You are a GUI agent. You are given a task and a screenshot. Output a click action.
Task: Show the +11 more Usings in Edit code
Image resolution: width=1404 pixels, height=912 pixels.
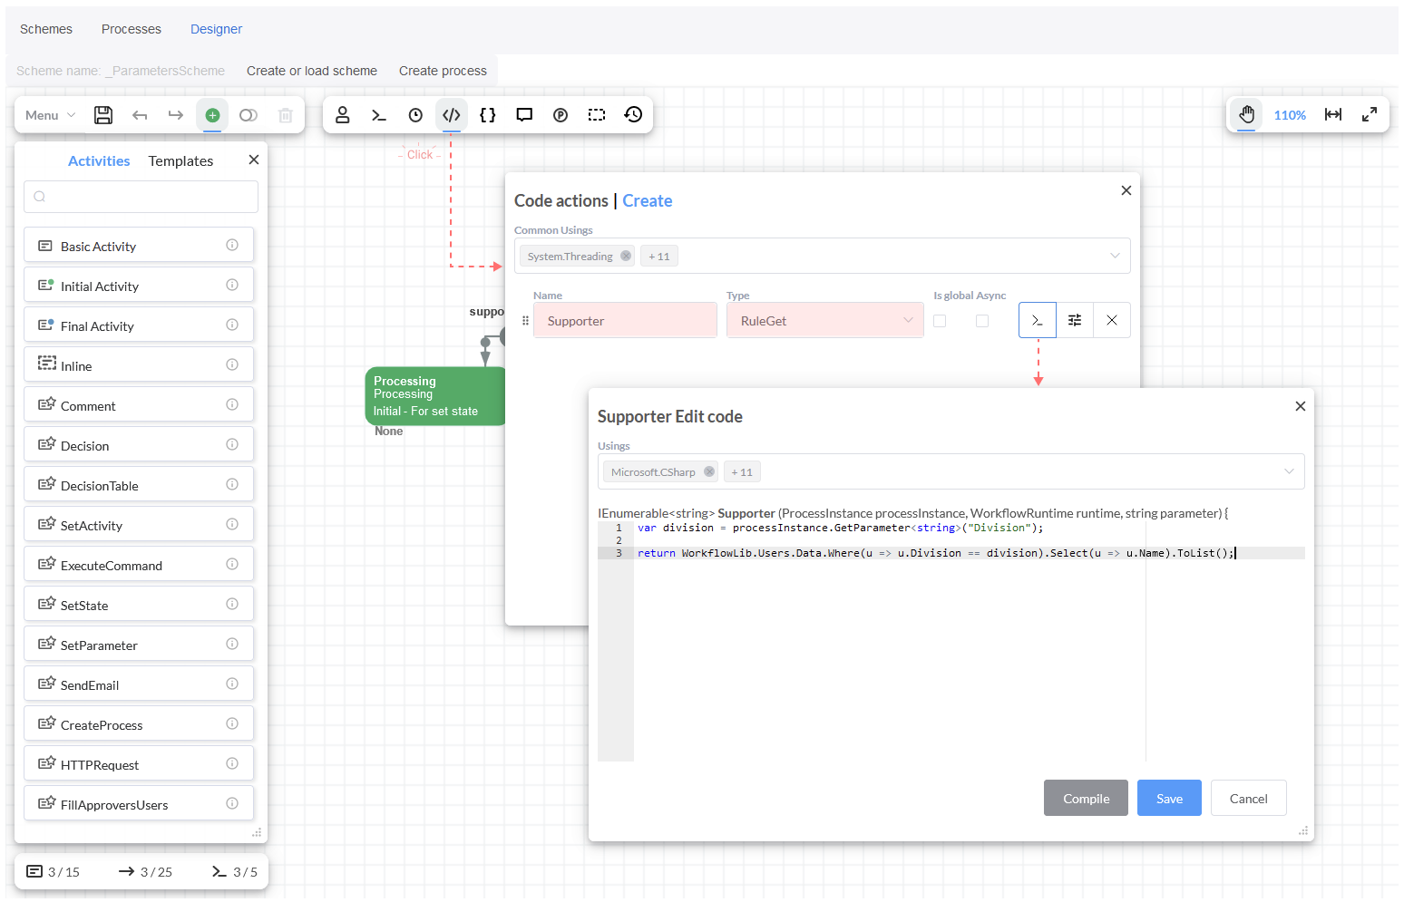(742, 472)
